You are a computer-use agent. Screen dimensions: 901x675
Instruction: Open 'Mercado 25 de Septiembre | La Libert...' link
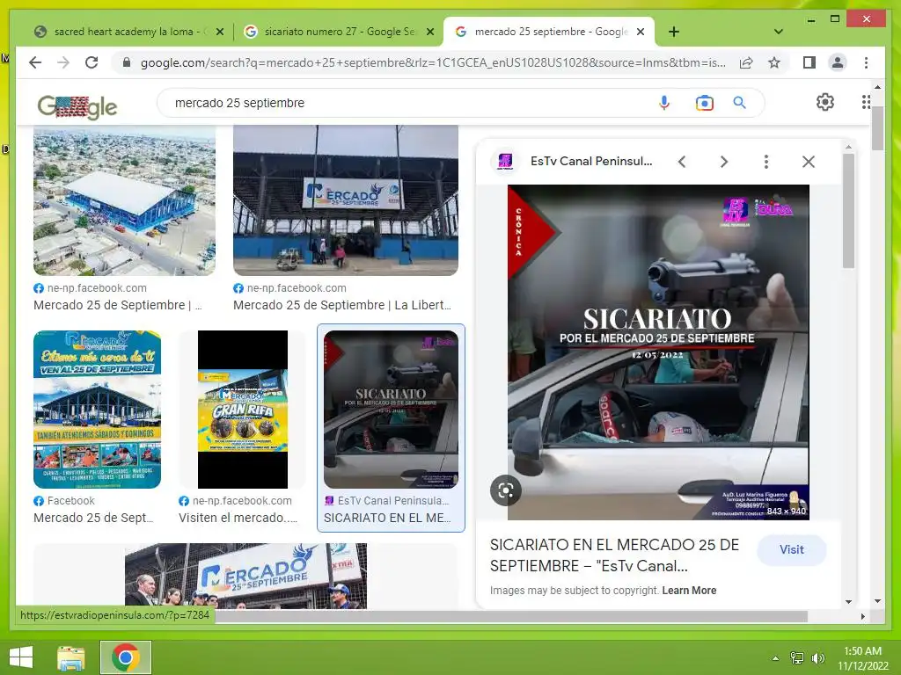pyautogui.click(x=342, y=305)
